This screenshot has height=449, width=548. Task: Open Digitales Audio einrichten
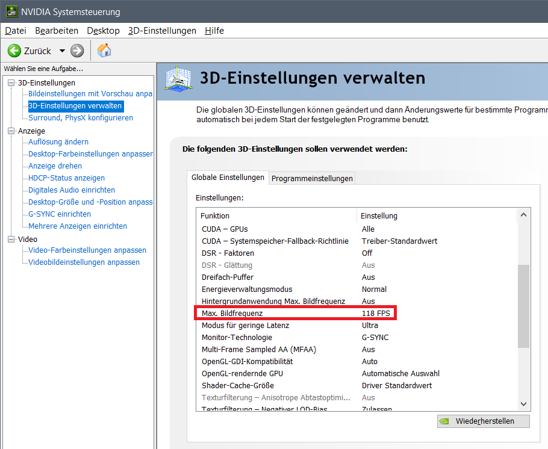72,190
